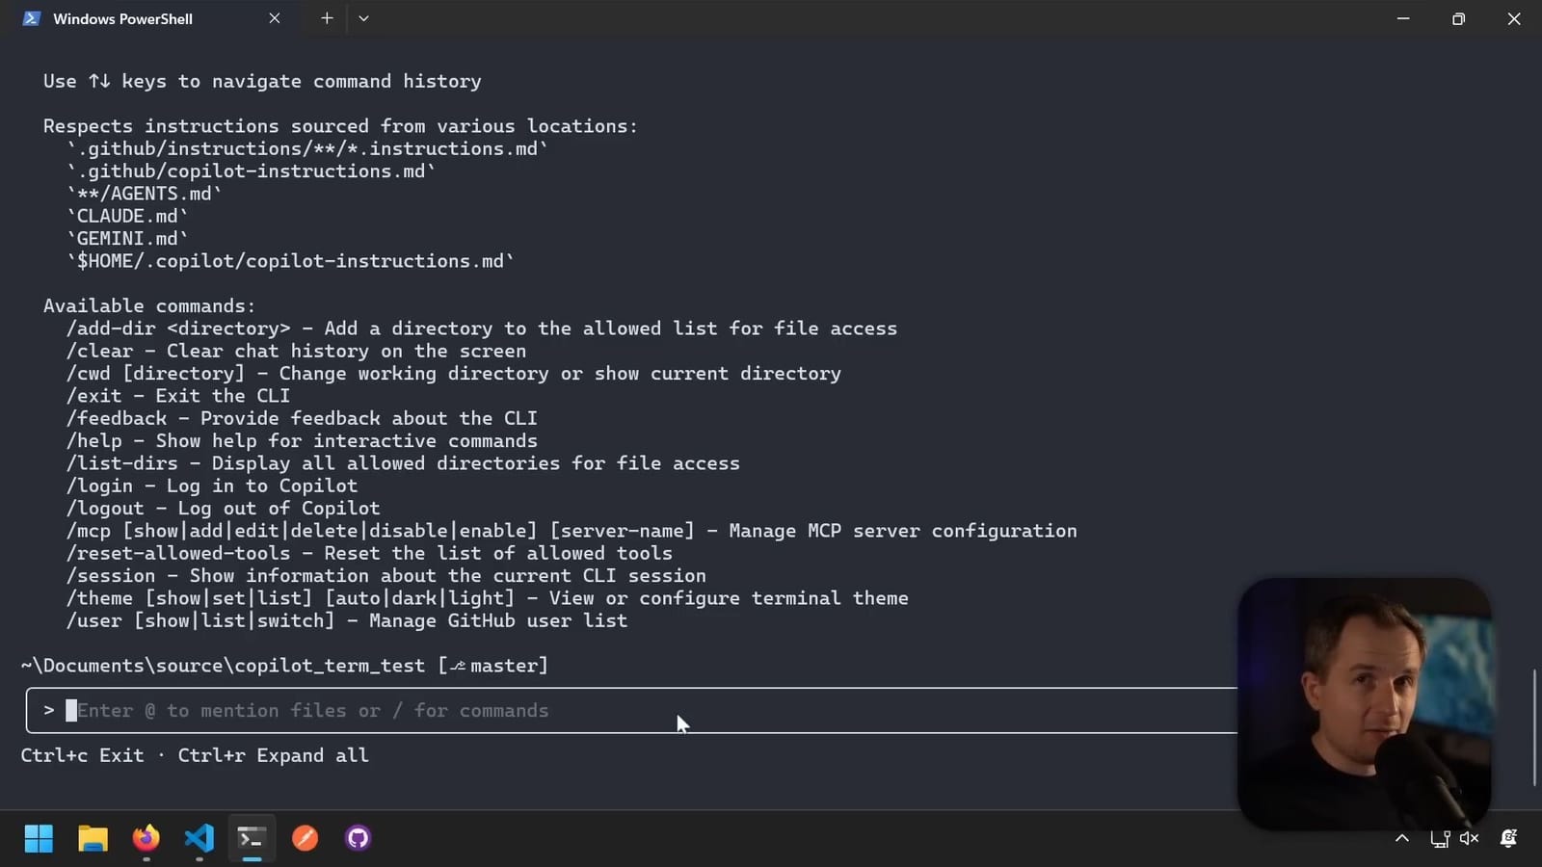The image size is (1542, 867).
Task: Click the PowerShell icon on the terminal tab
Action: pos(30,18)
